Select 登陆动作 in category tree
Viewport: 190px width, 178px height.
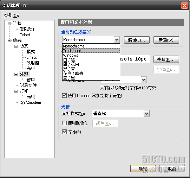tap(28, 29)
